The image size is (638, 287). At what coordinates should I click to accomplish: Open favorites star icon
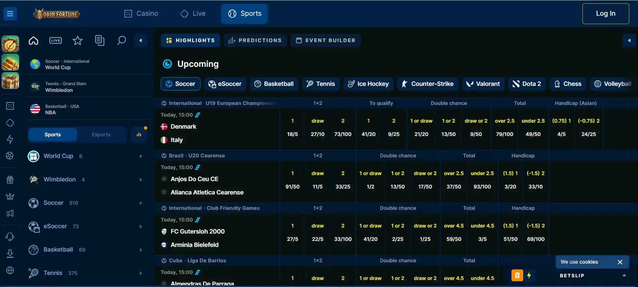(78, 40)
